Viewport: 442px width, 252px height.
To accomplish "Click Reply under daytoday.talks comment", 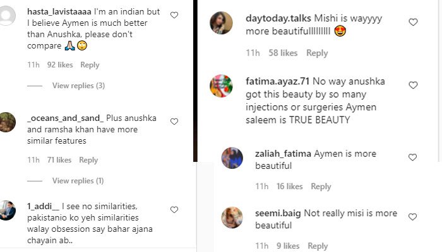I will tap(317, 54).
